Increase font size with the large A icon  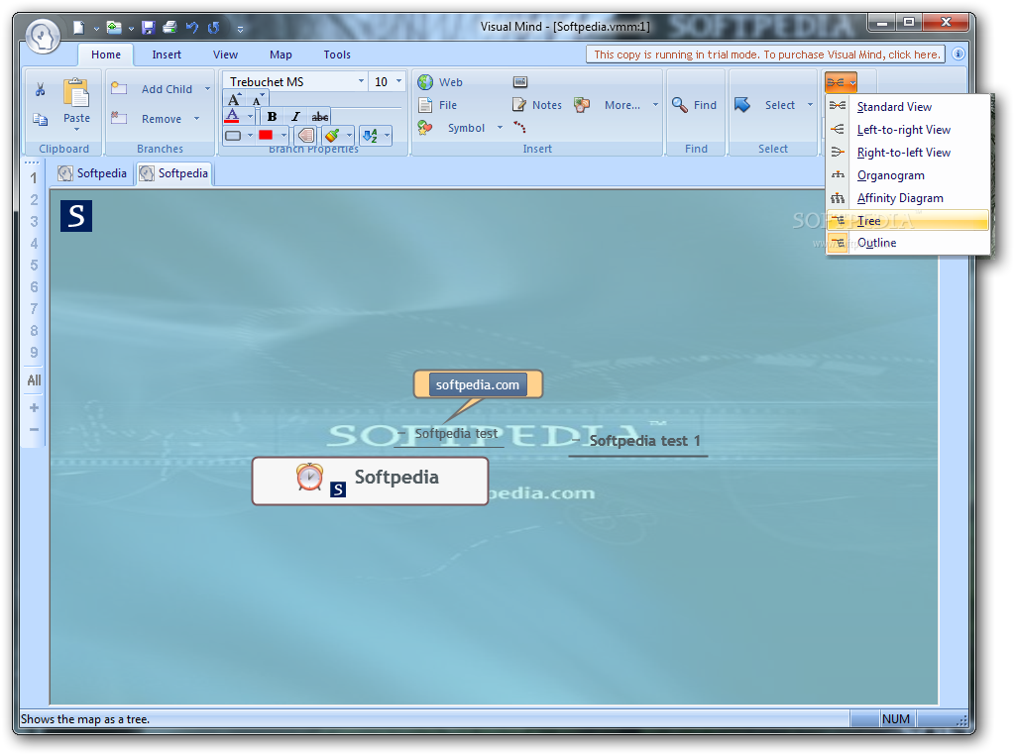pos(234,99)
